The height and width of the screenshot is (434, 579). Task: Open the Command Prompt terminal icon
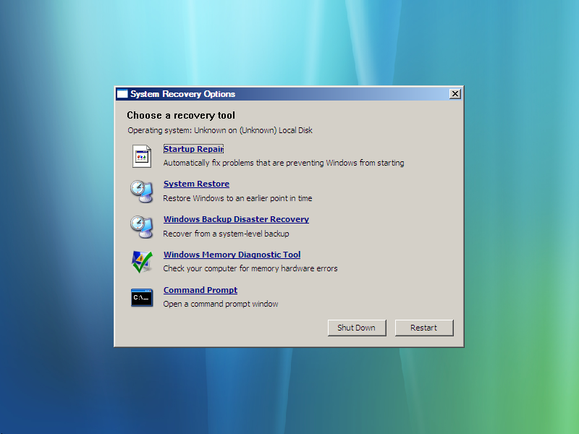coord(142,297)
